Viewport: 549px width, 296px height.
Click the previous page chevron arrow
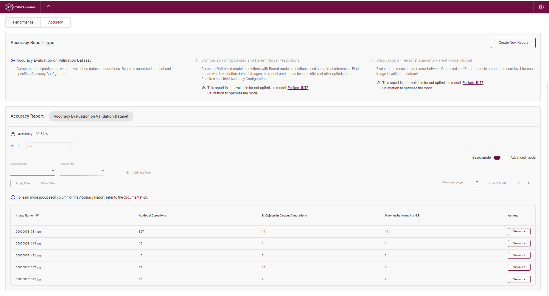coord(518,183)
